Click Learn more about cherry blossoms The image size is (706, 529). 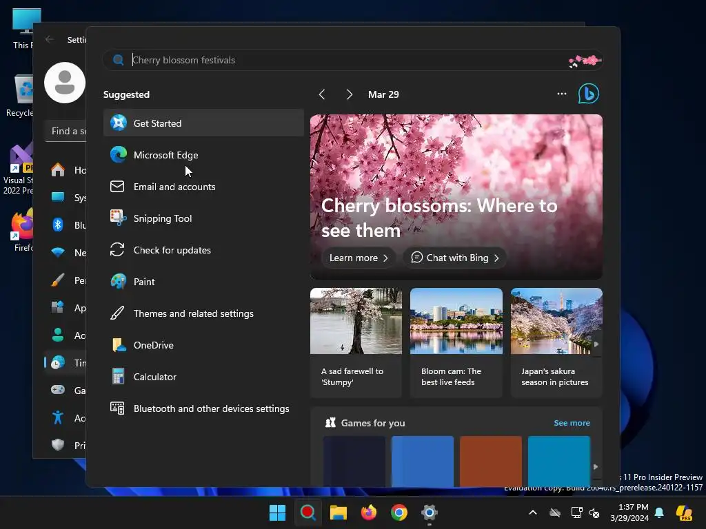coord(359,258)
